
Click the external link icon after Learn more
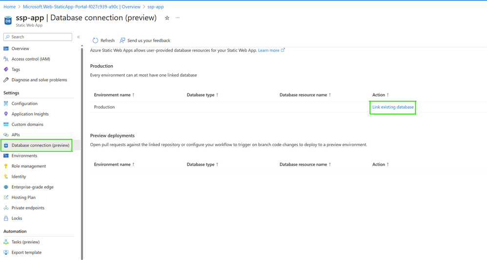point(283,50)
